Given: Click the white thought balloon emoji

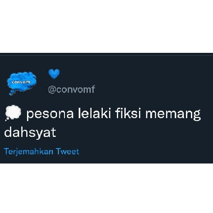Looking at the screenshot, I should coord(13,113).
